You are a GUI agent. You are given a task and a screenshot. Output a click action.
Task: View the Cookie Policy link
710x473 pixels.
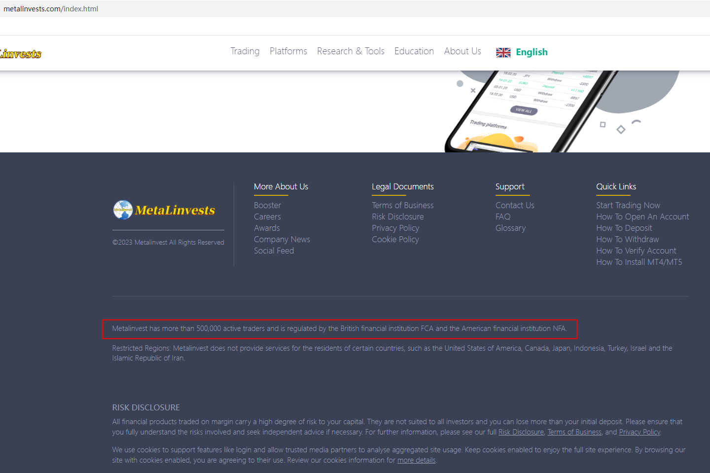395,239
